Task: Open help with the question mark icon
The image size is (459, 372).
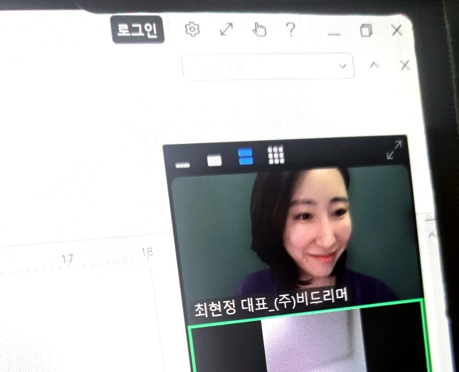Action: [x=290, y=29]
